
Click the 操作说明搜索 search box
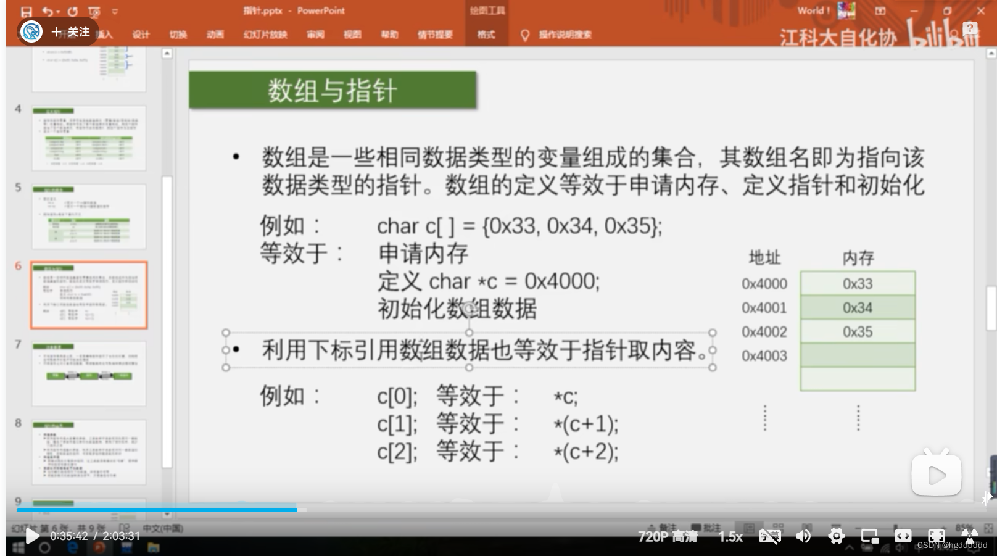click(565, 35)
